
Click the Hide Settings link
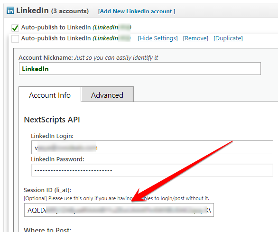pos(158,38)
